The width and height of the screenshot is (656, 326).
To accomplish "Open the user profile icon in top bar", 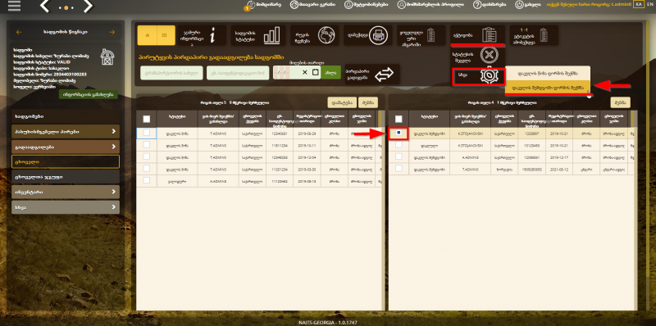I will pyautogui.click(x=402, y=5).
